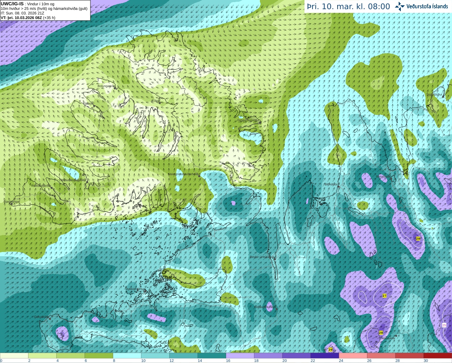
Task: Click the Flateyri station label
Action: pyautogui.click(x=88, y=104)
